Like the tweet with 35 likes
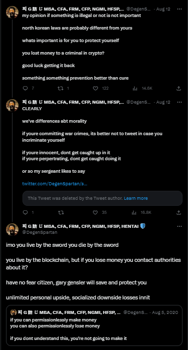188x350 pixels. coord(95,212)
